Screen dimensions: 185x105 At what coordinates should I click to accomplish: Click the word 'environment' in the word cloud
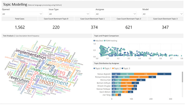(x=52, y=80)
